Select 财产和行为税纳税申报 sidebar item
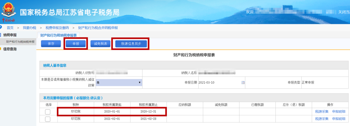The height and width of the screenshot is (126, 350). pyautogui.click(x=20, y=42)
